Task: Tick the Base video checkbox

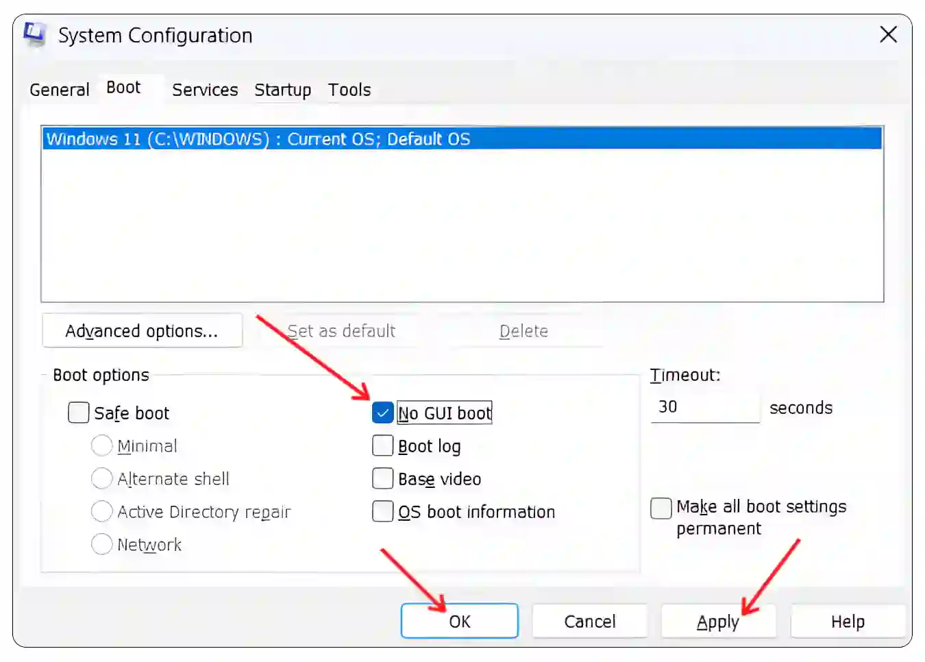Action: [382, 478]
